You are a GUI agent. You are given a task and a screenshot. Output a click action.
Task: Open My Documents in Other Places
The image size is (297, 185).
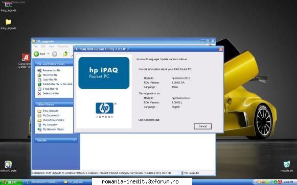(x=51, y=115)
